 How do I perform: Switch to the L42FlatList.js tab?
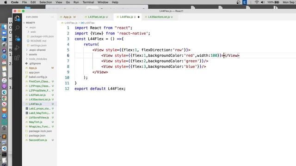(96, 17)
